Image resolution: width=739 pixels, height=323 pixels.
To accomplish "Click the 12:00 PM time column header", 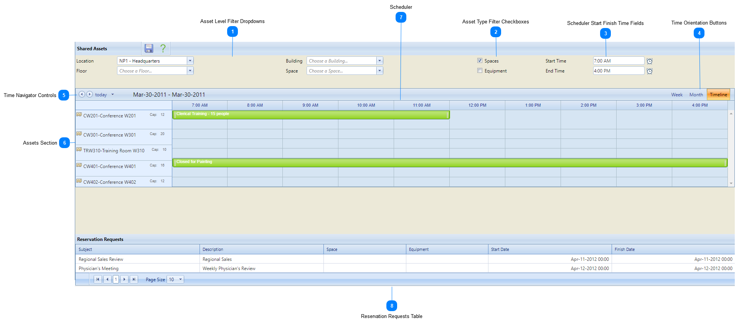I will 477,105.
